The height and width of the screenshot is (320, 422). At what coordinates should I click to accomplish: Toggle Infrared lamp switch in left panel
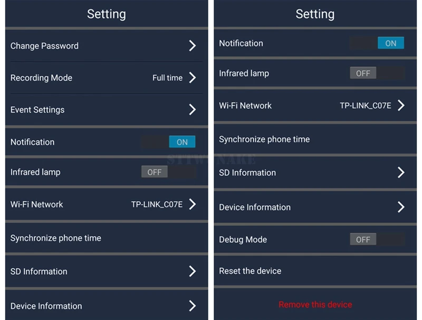168,172
